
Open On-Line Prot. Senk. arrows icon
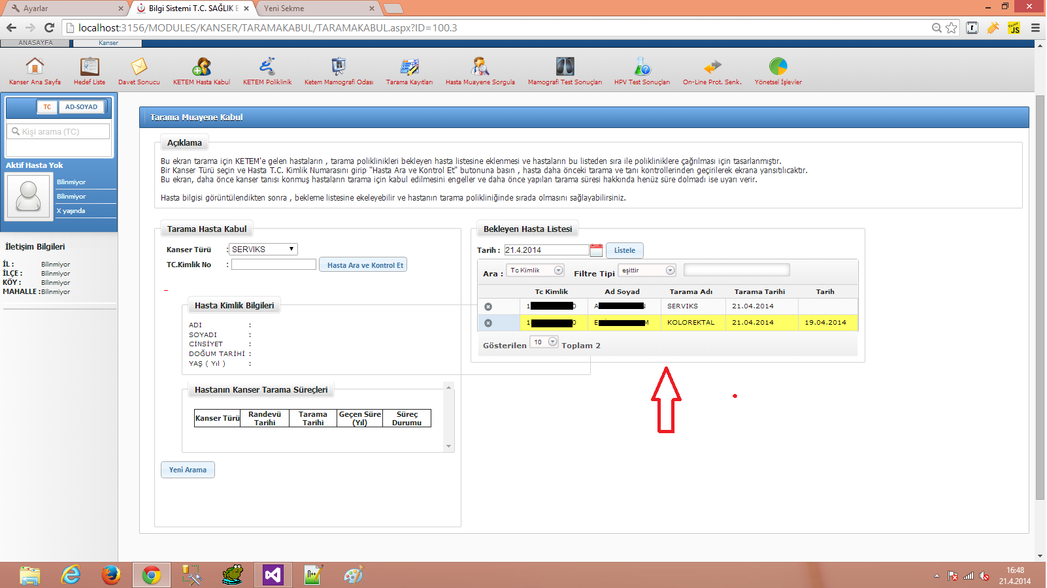point(712,66)
